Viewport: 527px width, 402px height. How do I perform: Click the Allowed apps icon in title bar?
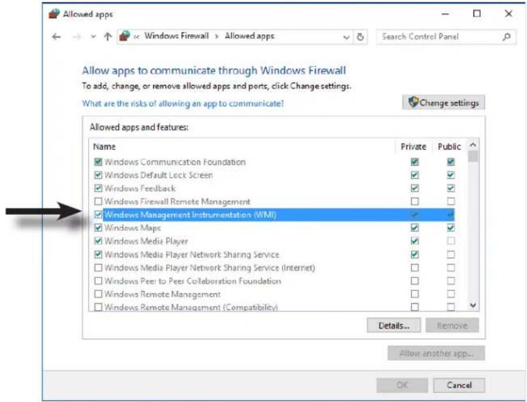click(55, 12)
